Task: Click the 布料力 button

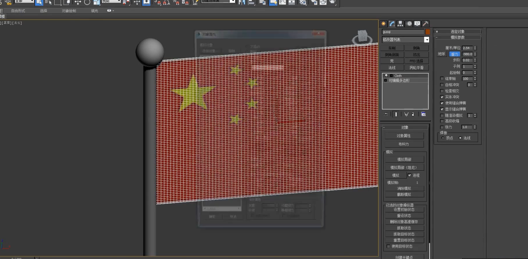Action: [x=404, y=144]
